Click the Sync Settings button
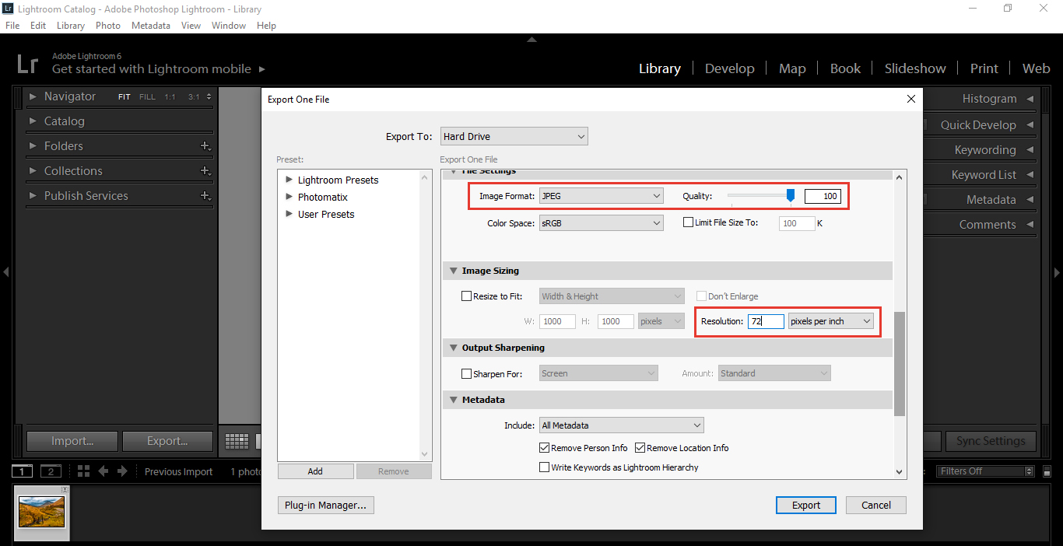This screenshot has width=1063, height=546. click(991, 441)
